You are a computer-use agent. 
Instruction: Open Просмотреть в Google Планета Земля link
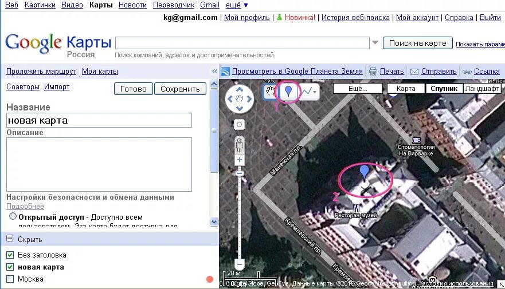[x=297, y=72]
